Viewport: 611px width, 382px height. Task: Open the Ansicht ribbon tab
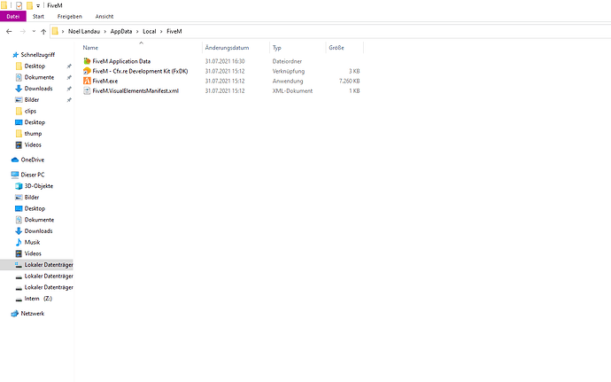(104, 16)
